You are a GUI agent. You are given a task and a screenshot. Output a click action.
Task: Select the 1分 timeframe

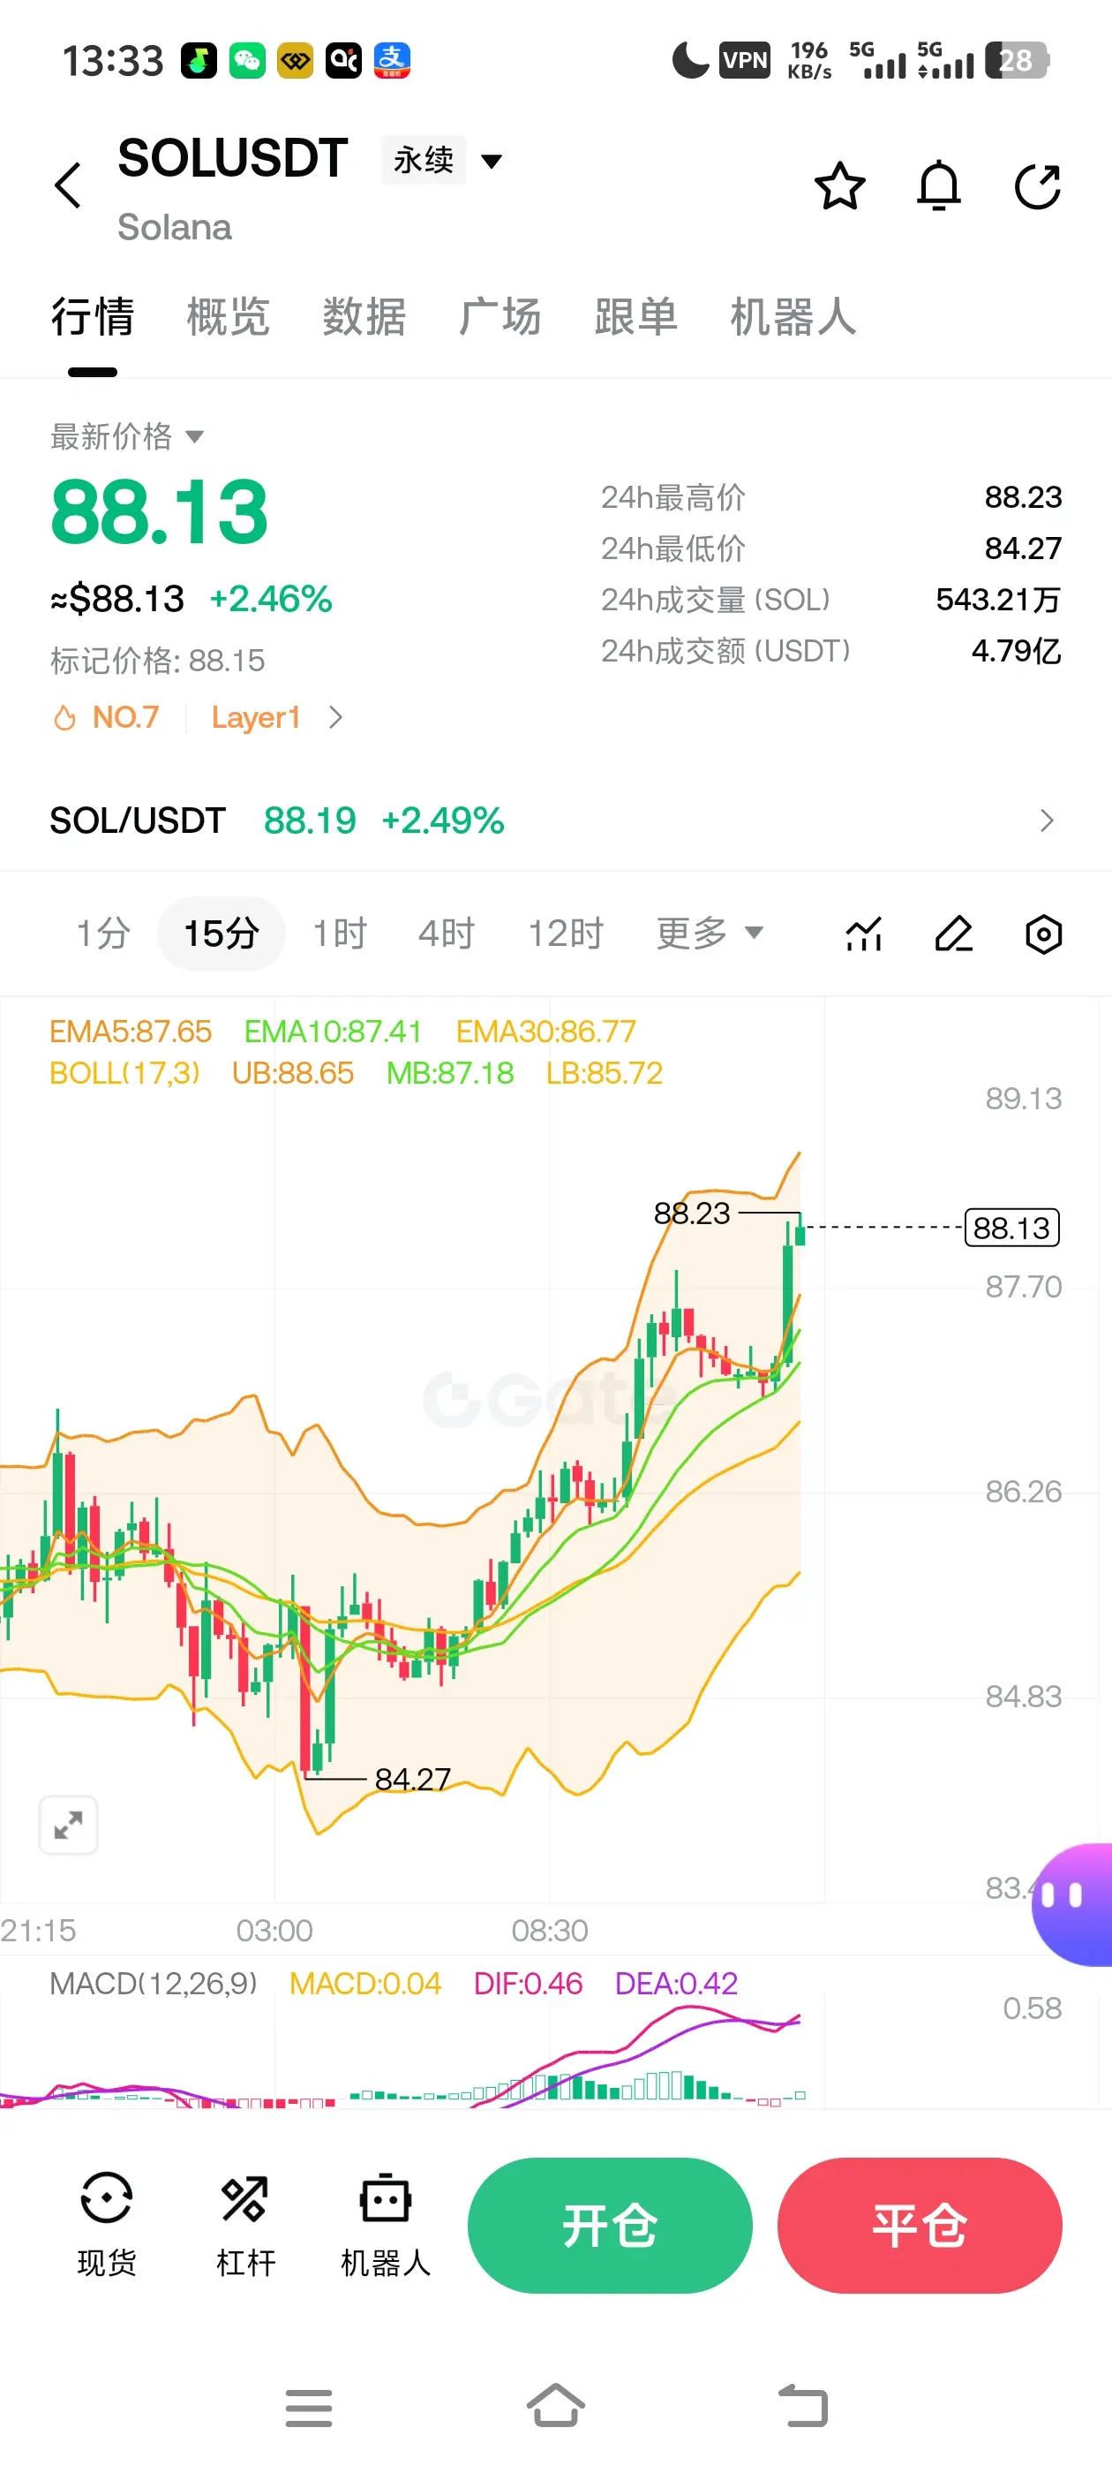pyautogui.click(x=103, y=934)
